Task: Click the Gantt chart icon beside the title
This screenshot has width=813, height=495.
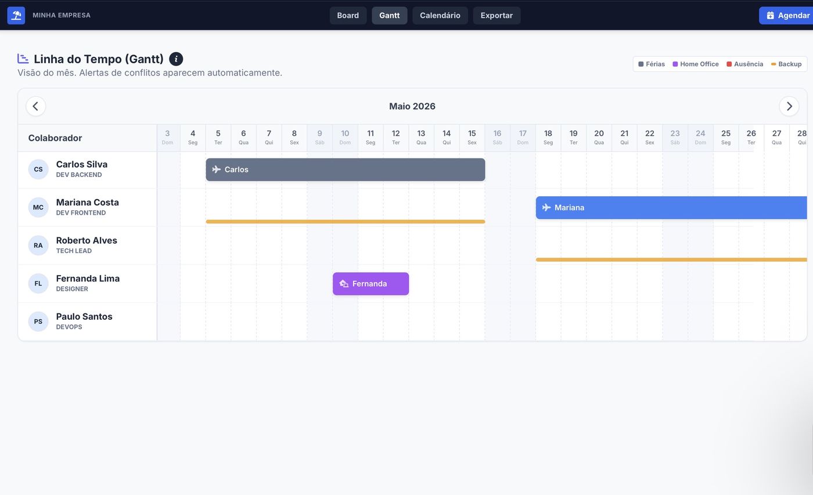Action: click(x=23, y=59)
